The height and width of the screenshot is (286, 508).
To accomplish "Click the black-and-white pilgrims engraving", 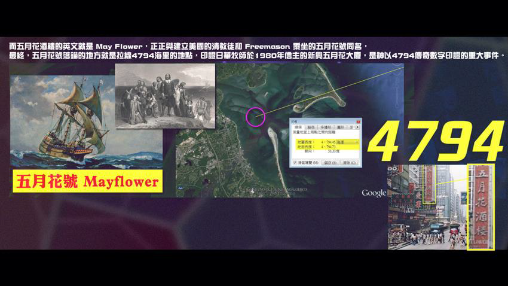I will click(165, 96).
